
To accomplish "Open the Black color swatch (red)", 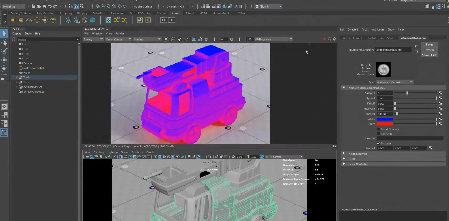I will pos(385,124).
